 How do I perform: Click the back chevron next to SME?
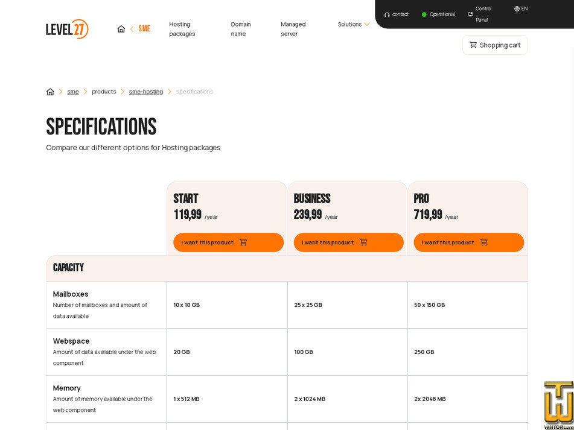pos(132,29)
